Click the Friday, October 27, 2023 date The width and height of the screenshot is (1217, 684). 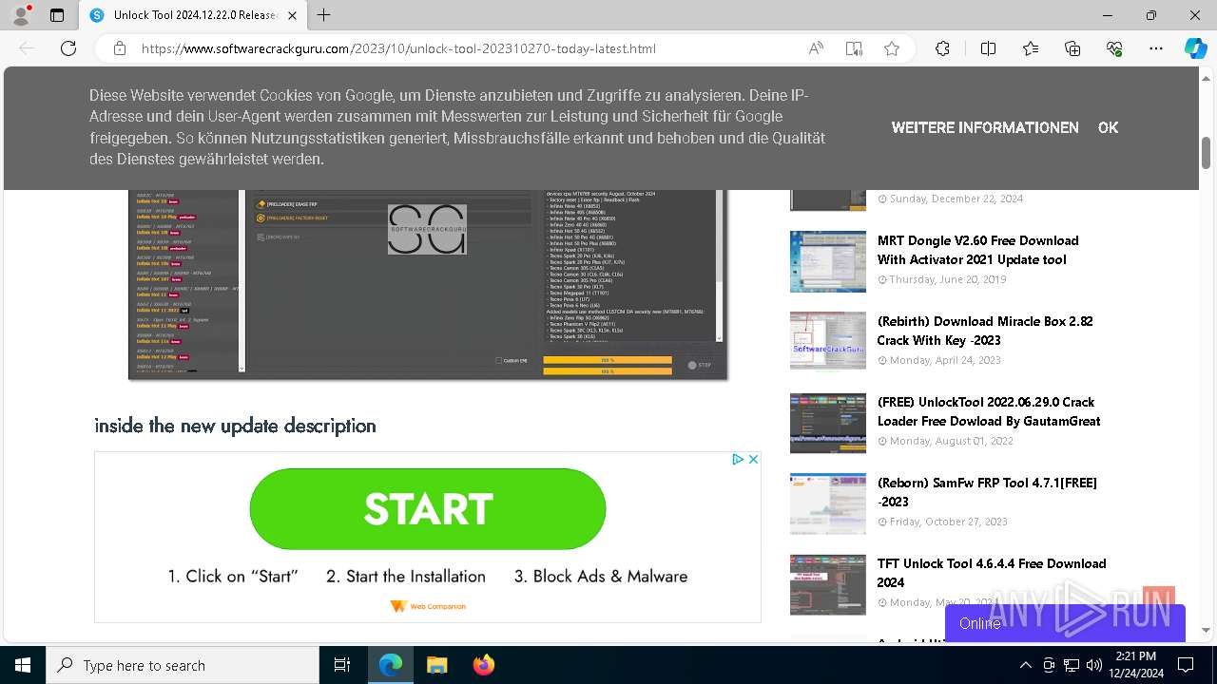click(949, 522)
